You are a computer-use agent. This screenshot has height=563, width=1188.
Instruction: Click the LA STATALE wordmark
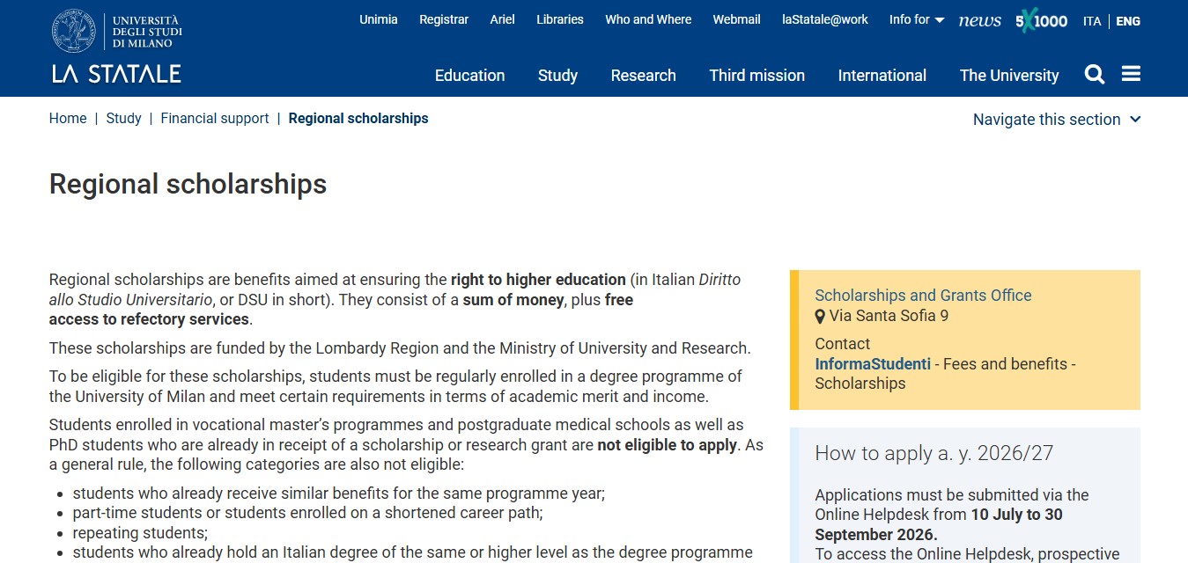pos(116,73)
